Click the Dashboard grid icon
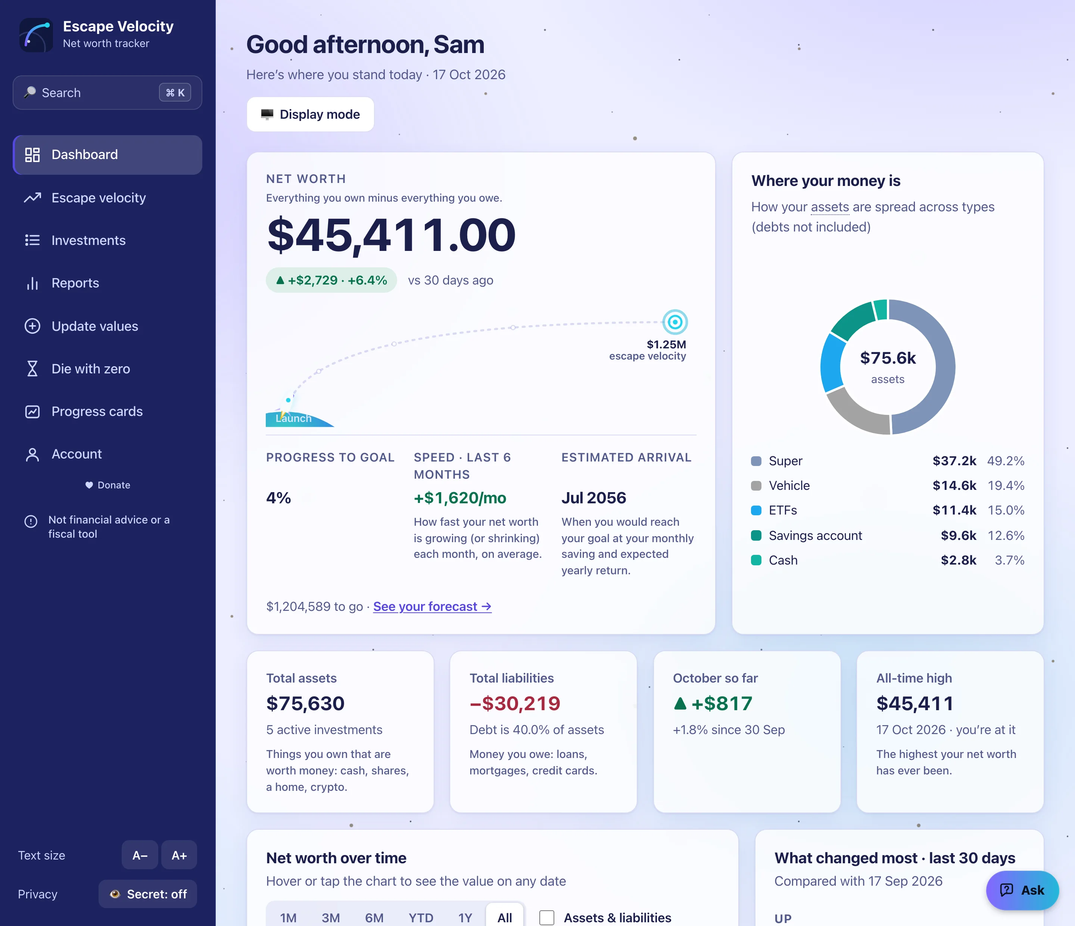1075x926 pixels. 32,155
